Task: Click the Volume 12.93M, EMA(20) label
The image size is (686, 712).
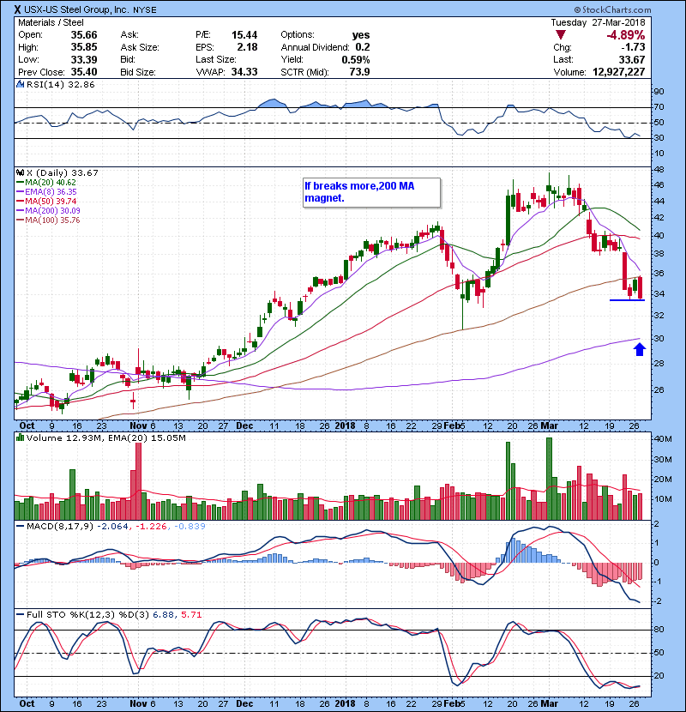Action: pos(105,437)
